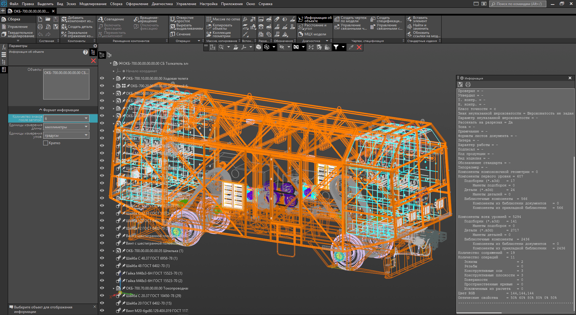Click the Твердотельное моделирование button
This screenshot has width=576, height=315.
pos(18,34)
